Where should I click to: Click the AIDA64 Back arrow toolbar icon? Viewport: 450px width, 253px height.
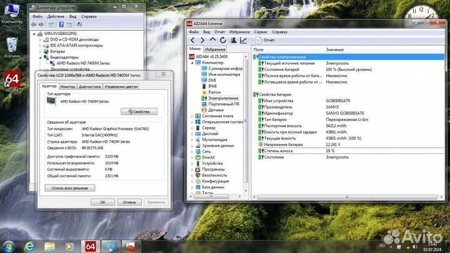[192, 40]
